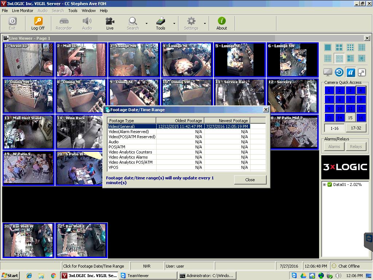Toggle the blue 'a' analytics button

350,72
